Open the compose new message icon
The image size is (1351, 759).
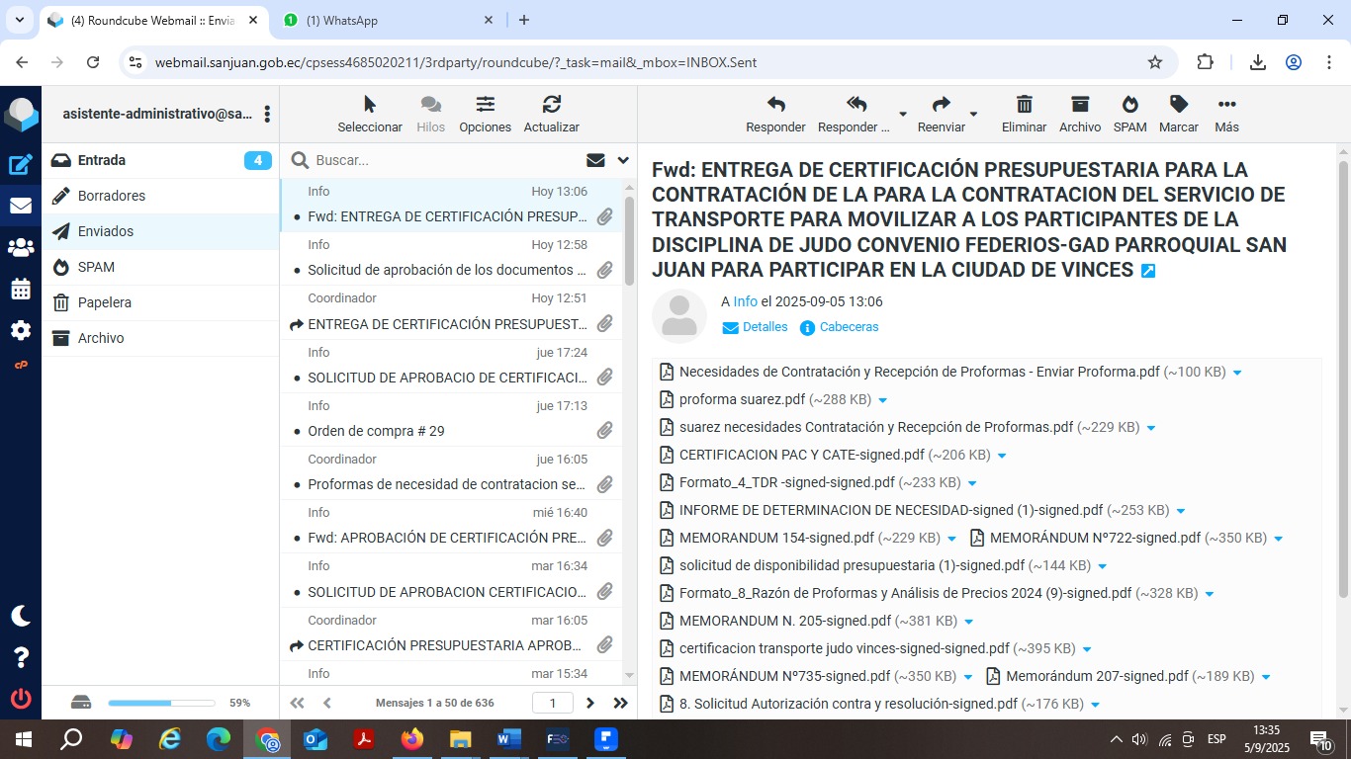click(21, 165)
